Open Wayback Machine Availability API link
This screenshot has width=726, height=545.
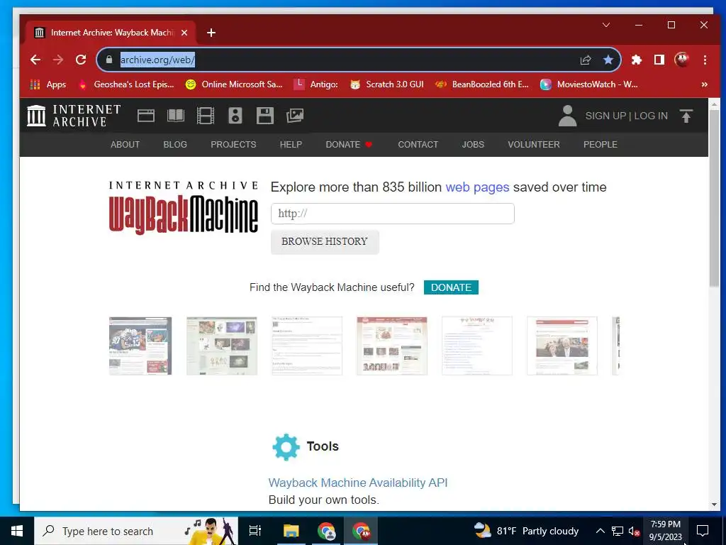358,483
